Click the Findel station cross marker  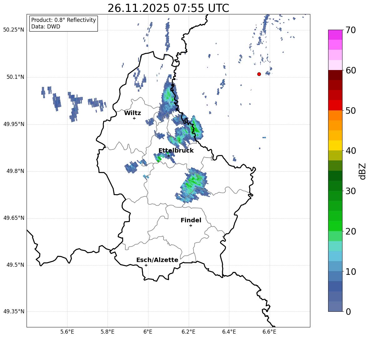[x=191, y=226]
